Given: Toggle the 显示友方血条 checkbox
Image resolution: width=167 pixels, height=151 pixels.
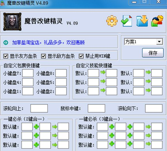Looking at the screenshot, I should (6, 56).
